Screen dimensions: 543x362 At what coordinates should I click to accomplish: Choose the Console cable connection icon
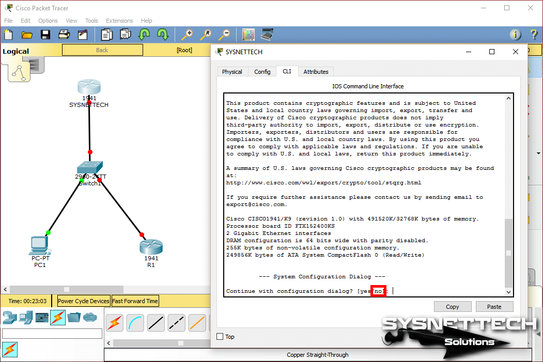[135, 323]
